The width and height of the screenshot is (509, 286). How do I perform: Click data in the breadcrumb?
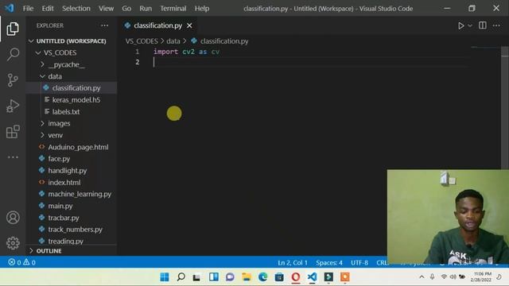tap(173, 41)
